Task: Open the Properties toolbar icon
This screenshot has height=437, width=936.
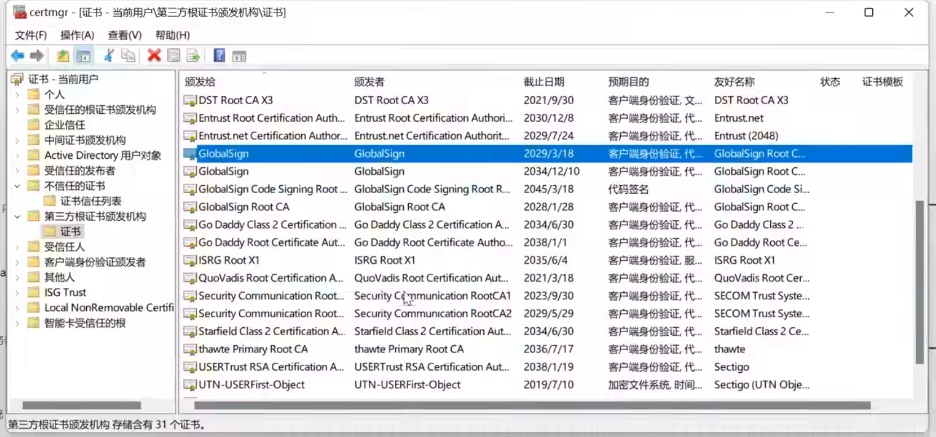Action: coord(174,56)
